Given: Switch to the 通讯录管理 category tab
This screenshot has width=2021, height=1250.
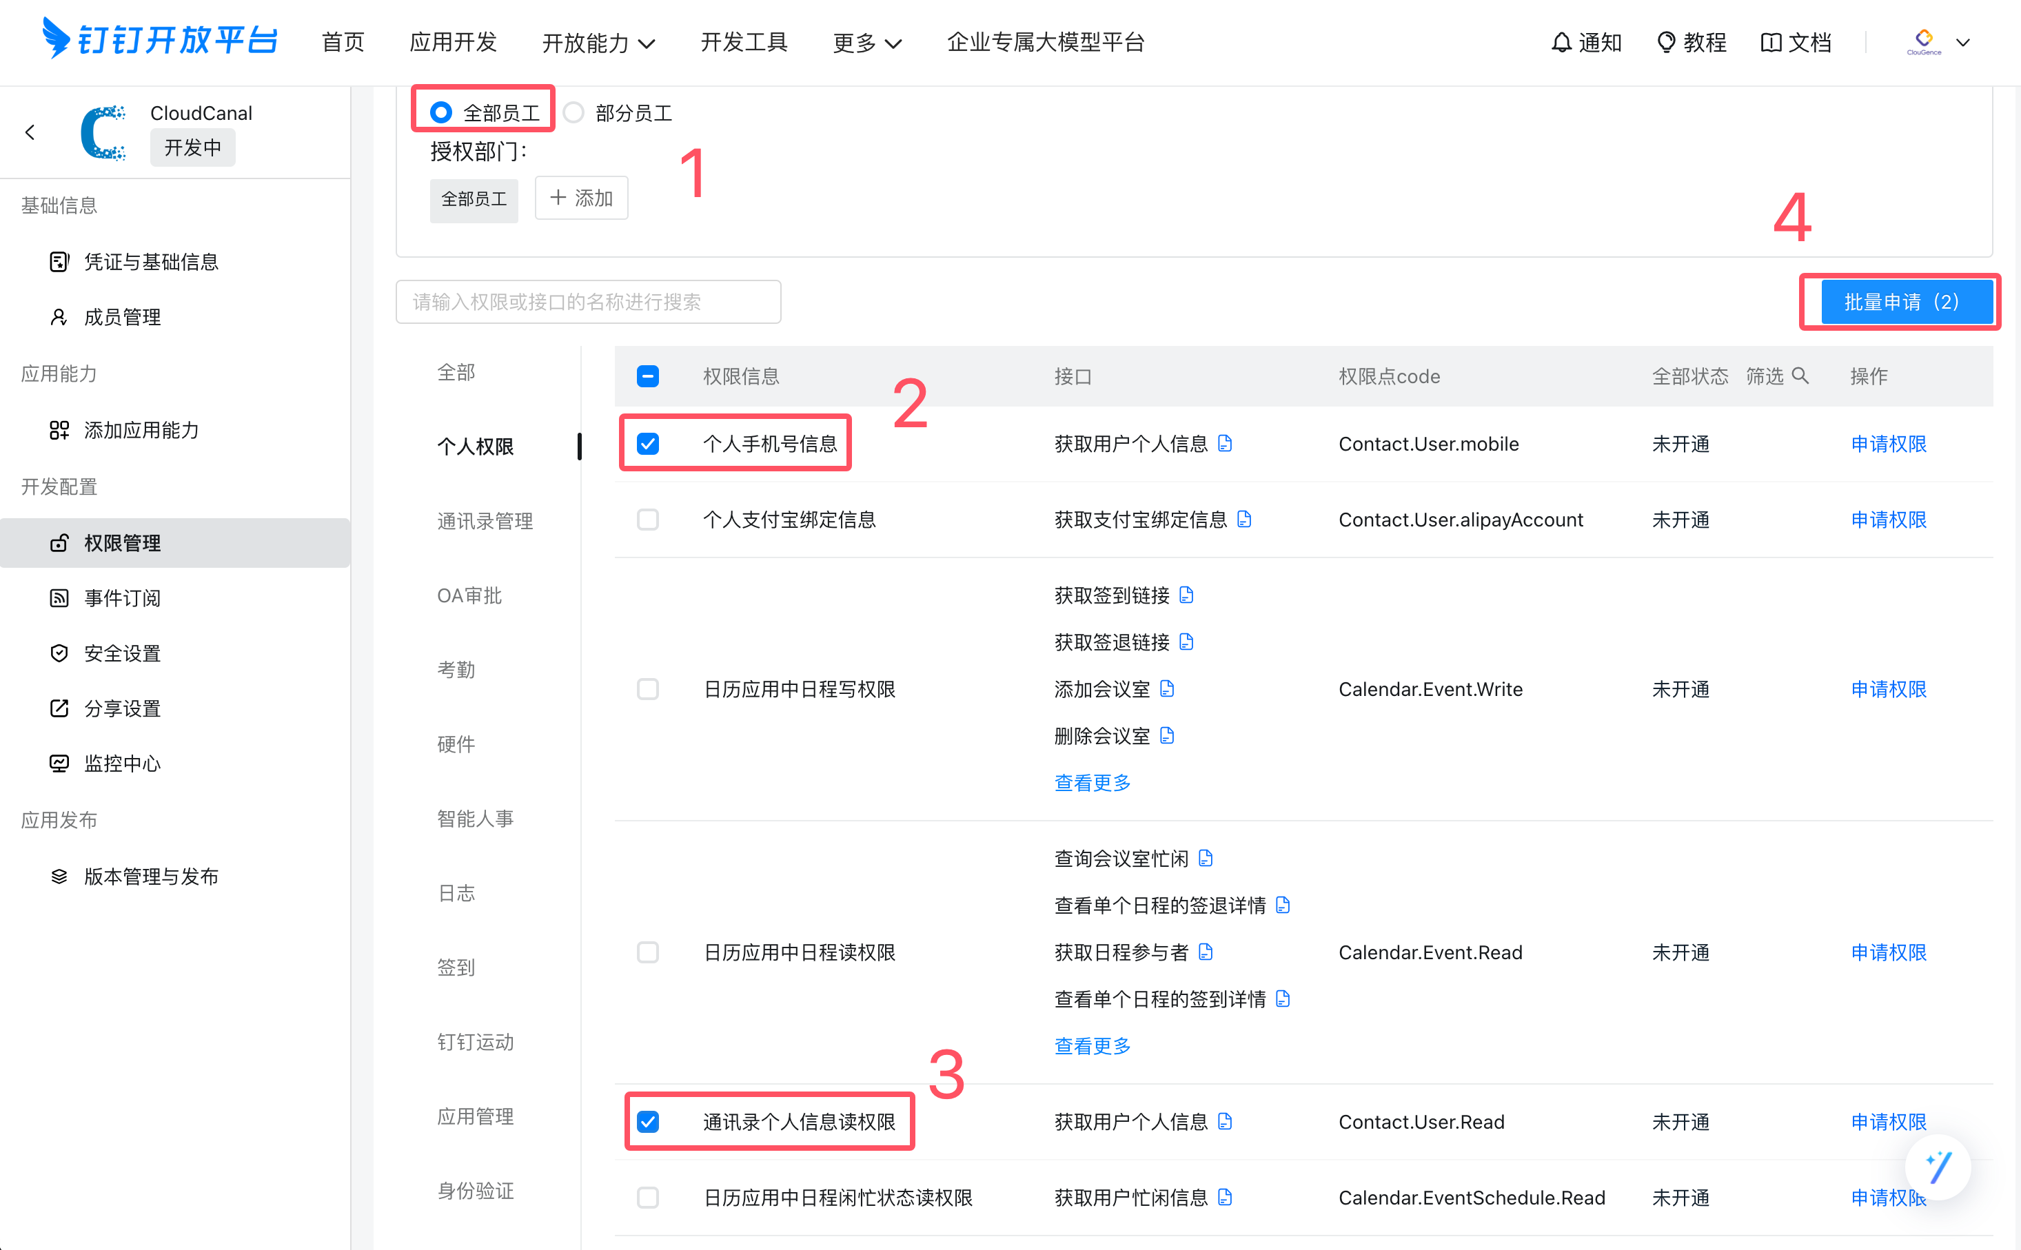Looking at the screenshot, I should [485, 521].
